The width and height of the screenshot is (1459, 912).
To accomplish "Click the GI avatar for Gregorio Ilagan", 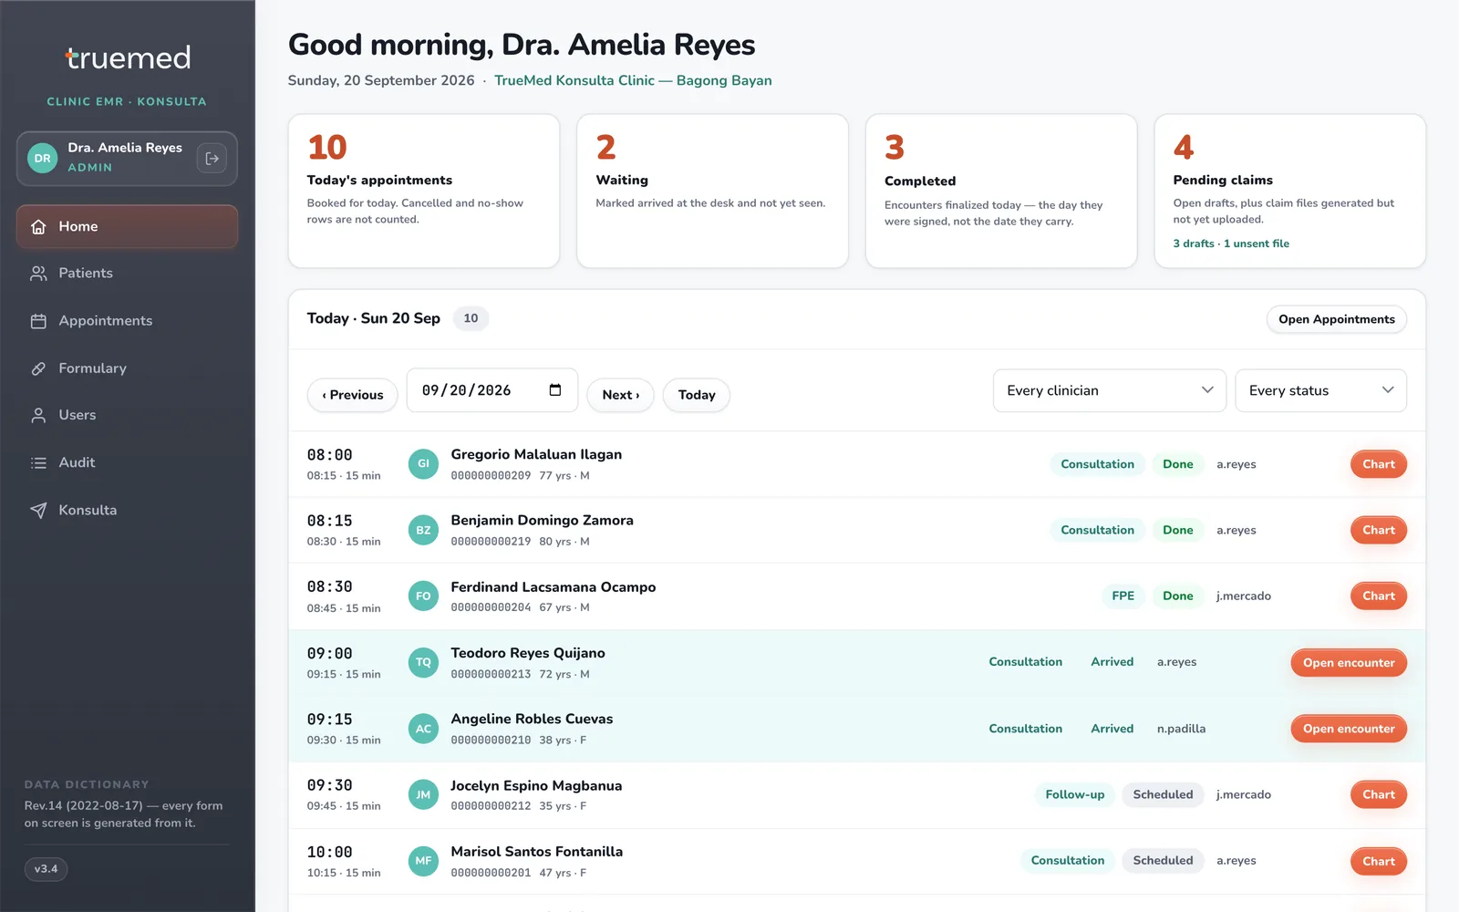I will pos(423,464).
